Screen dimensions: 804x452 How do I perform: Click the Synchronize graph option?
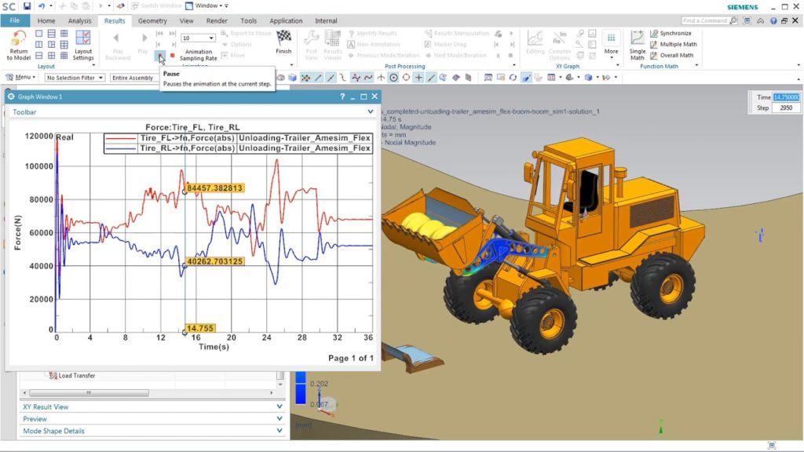pos(674,34)
